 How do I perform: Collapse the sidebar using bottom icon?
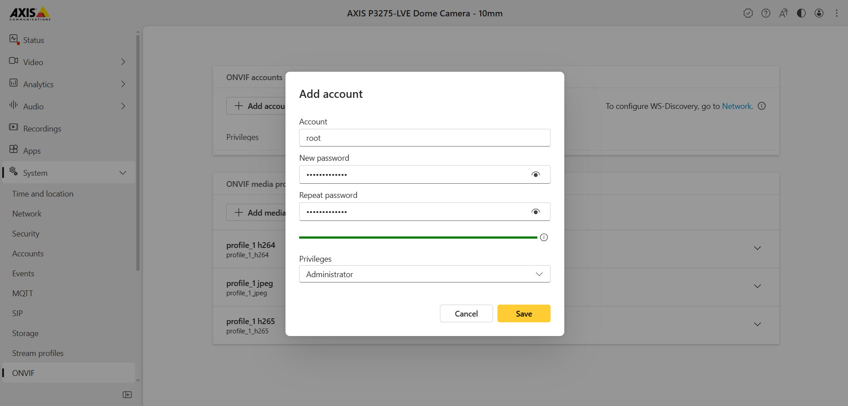coord(127,394)
